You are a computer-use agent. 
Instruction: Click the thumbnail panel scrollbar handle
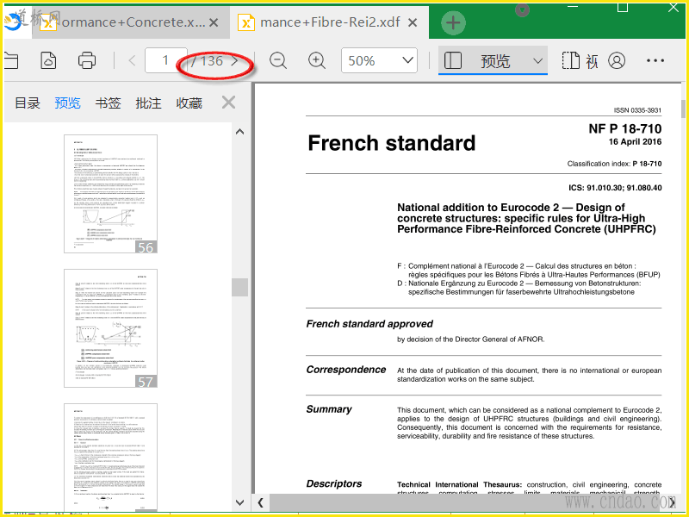point(240,287)
